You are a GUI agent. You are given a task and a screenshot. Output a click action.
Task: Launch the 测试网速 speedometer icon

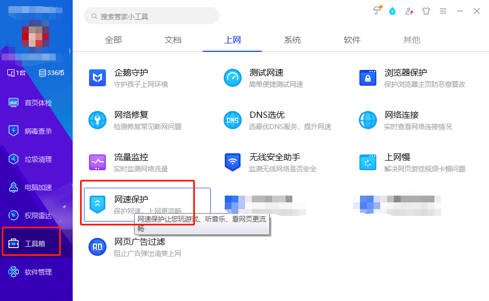[x=233, y=78]
